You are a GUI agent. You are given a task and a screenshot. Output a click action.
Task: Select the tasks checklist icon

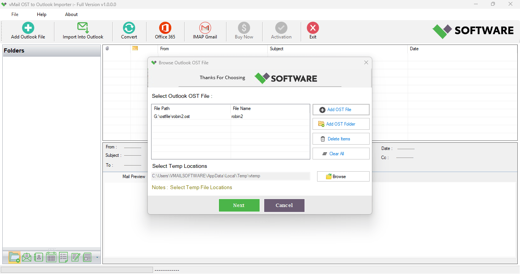pos(63,257)
